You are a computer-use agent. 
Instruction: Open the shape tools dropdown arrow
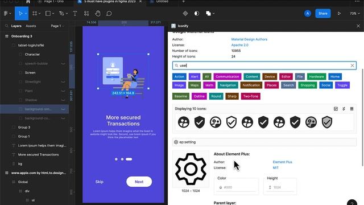click(x=53, y=14)
